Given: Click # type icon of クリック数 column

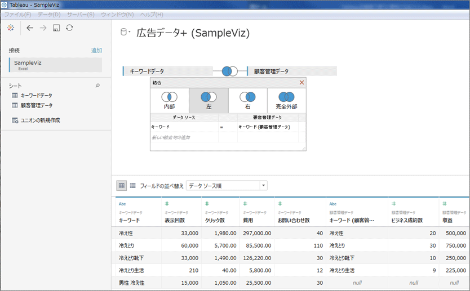Looking at the screenshot, I should click(x=207, y=204).
